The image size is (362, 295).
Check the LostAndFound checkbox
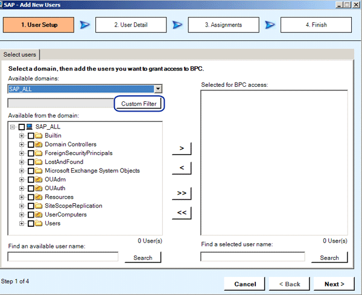(31, 162)
